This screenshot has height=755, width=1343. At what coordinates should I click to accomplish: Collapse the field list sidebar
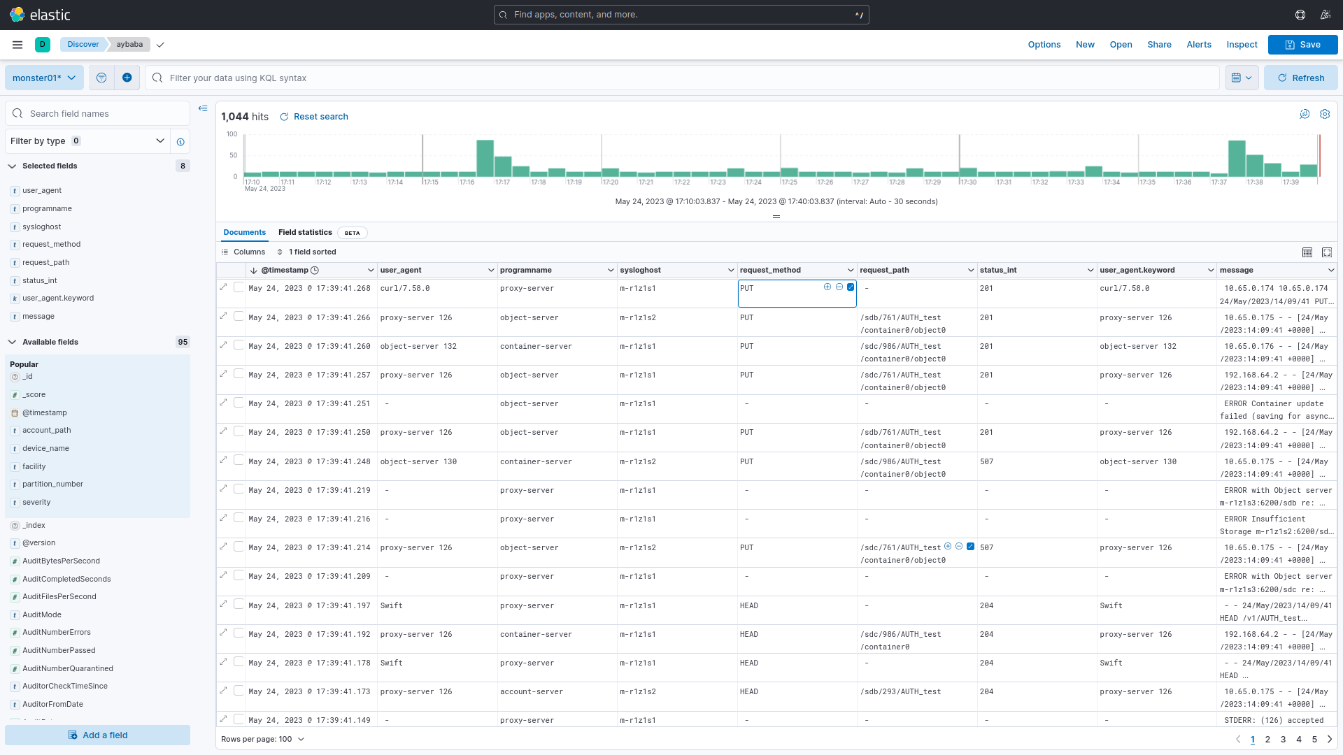203,108
